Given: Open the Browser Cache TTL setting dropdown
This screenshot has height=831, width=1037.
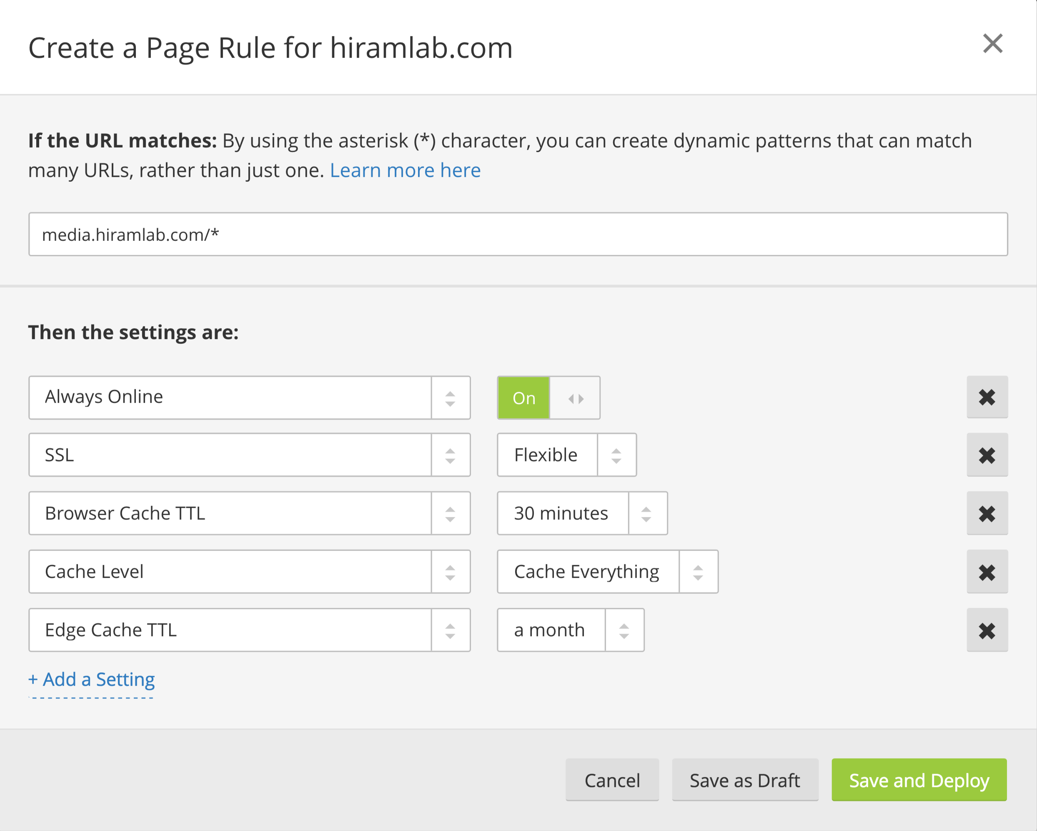Looking at the screenshot, I should coord(249,513).
